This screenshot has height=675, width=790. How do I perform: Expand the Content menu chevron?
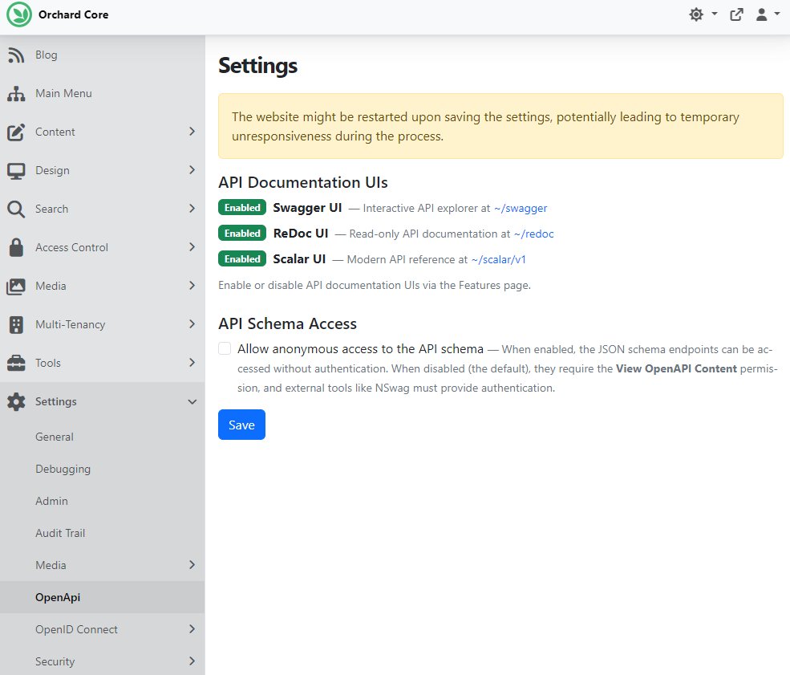click(x=192, y=132)
